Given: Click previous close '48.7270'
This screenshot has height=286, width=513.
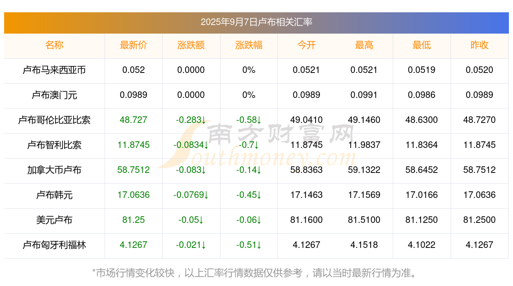Looking at the screenshot, I should (x=479, y=120).
